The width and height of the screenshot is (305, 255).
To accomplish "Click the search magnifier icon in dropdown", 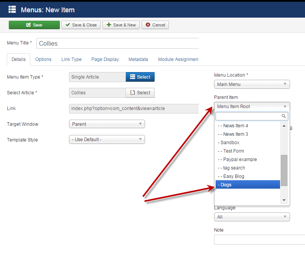I will coord(284,116).
